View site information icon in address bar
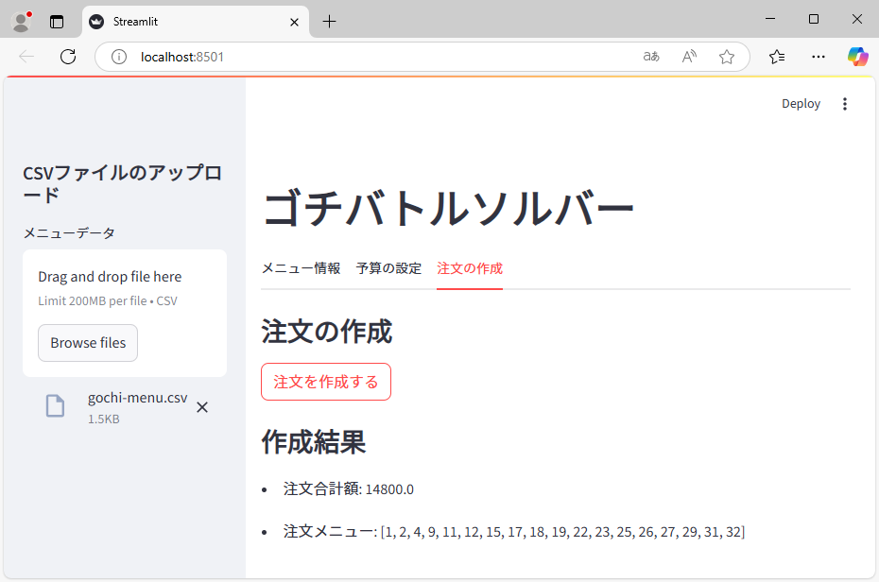 pos(119,57)
